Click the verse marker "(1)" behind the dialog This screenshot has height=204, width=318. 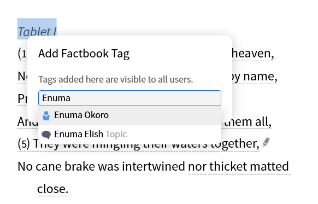[x=22, y=54]
